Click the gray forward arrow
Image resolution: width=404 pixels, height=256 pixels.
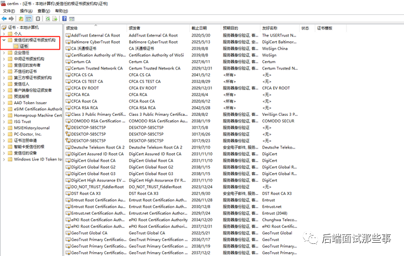(11, 19)
